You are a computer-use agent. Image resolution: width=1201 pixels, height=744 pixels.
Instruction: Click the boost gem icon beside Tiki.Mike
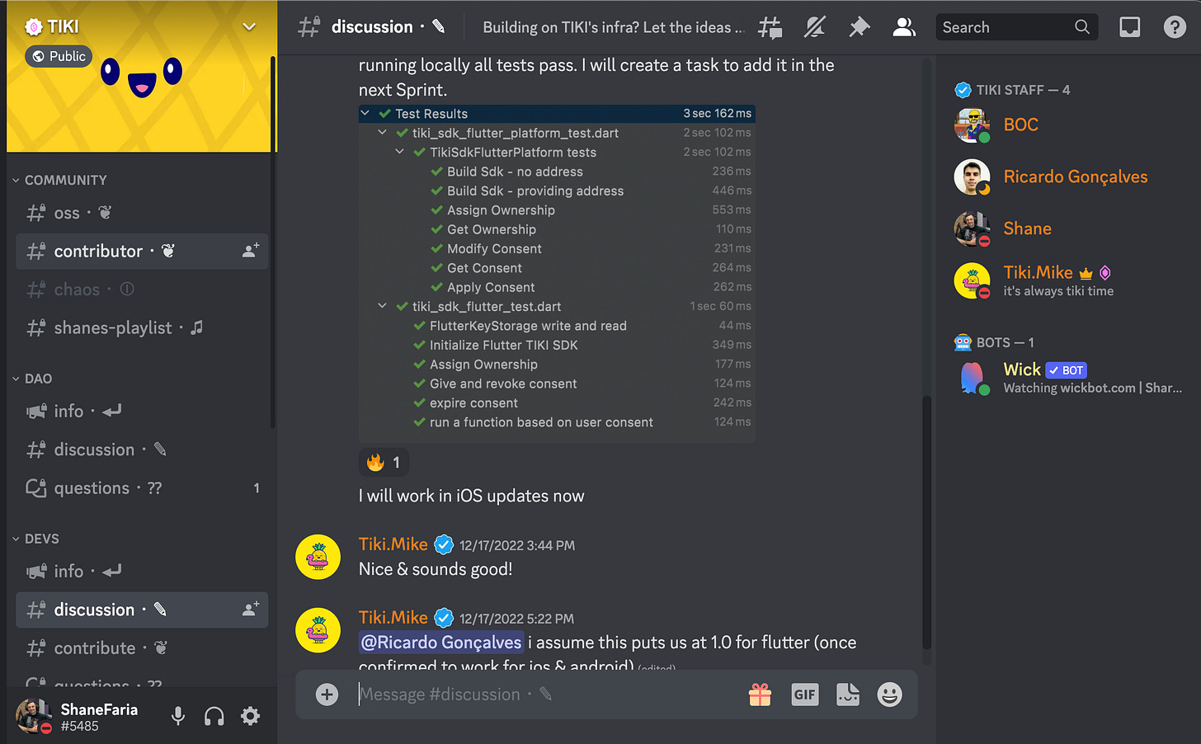(1105, 273)
